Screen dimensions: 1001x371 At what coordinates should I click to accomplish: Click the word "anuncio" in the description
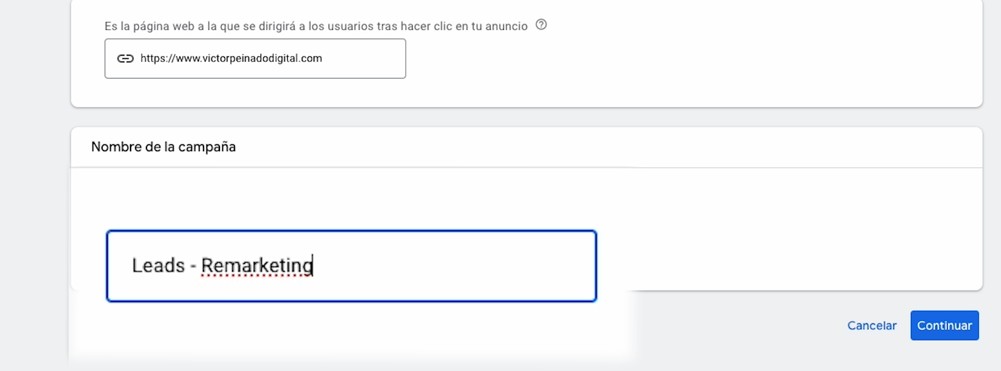507,26
